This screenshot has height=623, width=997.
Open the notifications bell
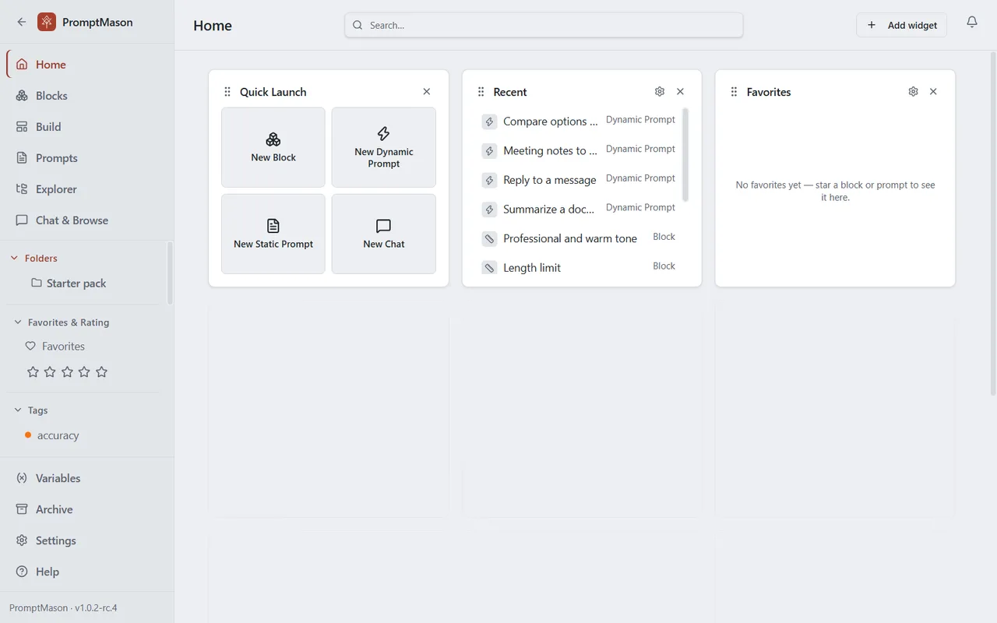(972, 22)
